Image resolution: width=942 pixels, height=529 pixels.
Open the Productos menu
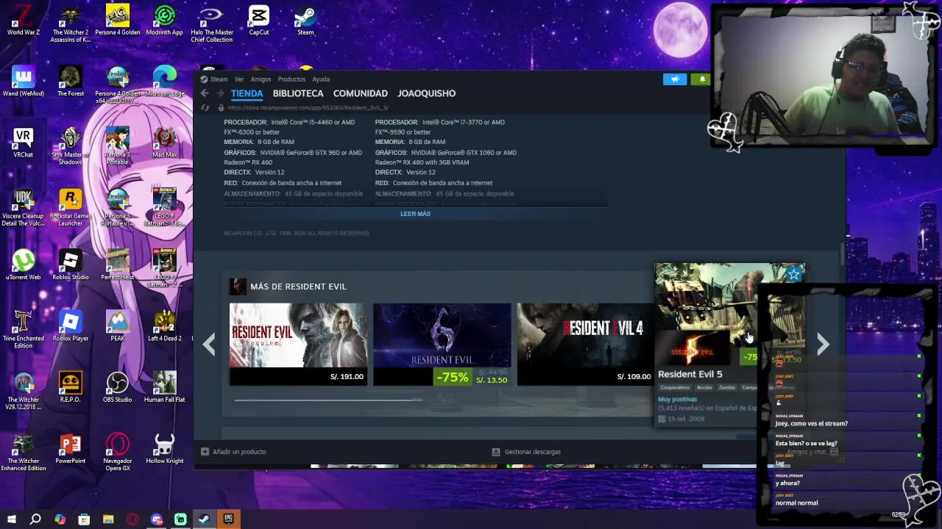click(x=291, y=79)
